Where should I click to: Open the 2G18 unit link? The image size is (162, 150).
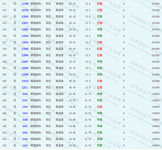pos(25,107)
